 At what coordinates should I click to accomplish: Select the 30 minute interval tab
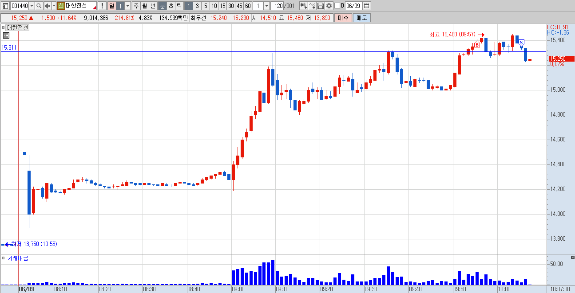click(230, 6)
